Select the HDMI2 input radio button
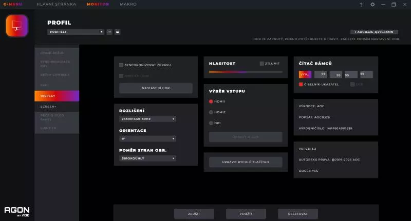 pyautogui.click(x=211, y=112)
